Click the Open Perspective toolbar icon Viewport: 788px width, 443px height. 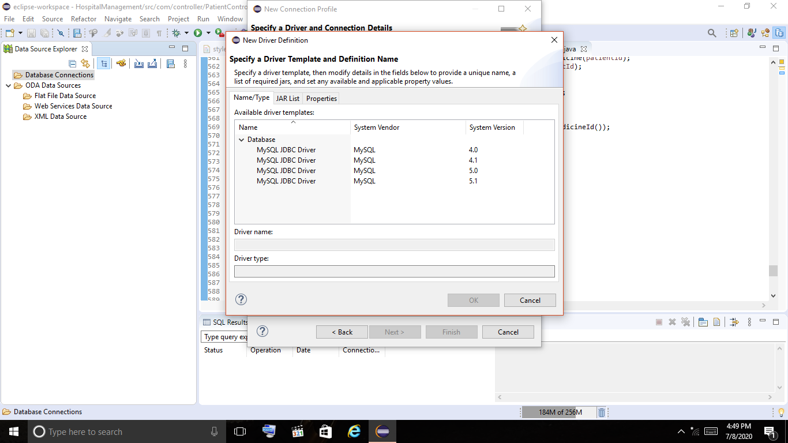click(734, 33)
